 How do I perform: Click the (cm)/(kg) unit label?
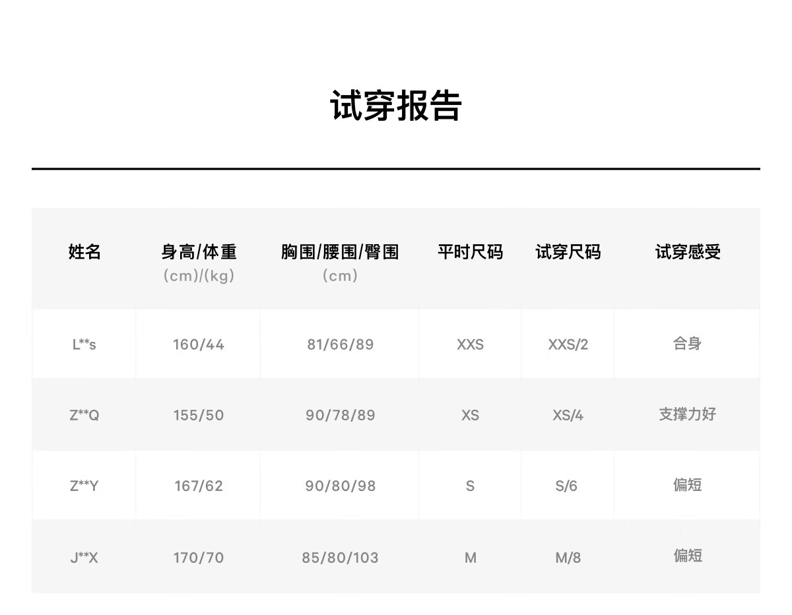(x=199, y=276)
